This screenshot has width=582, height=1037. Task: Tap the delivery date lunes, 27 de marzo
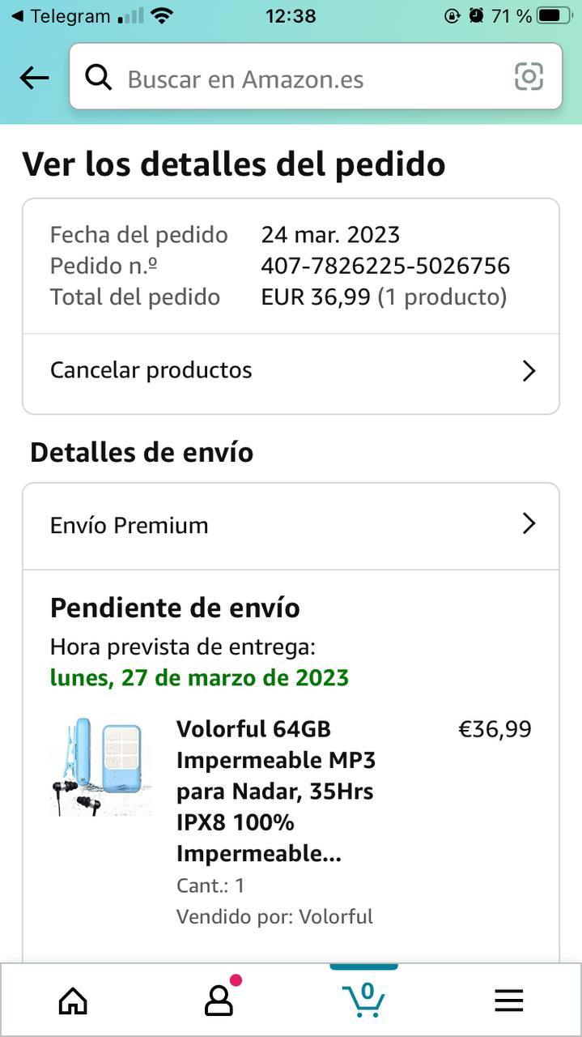(199, 677)
